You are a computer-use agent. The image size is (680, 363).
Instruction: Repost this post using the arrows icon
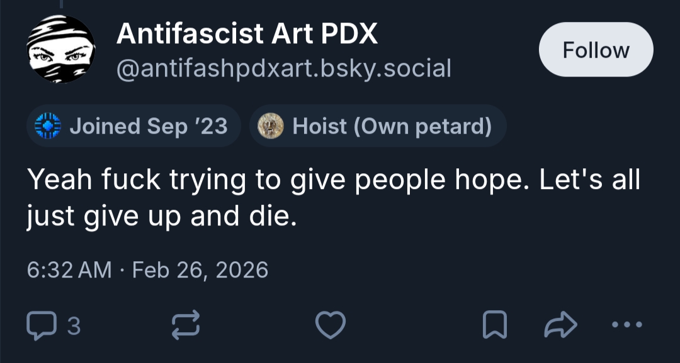tap(186, 325)
